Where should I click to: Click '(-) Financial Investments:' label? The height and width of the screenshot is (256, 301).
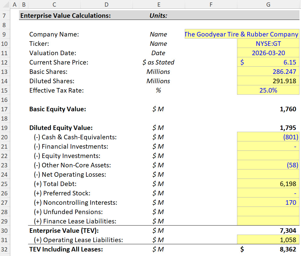(x=71, y=147)
